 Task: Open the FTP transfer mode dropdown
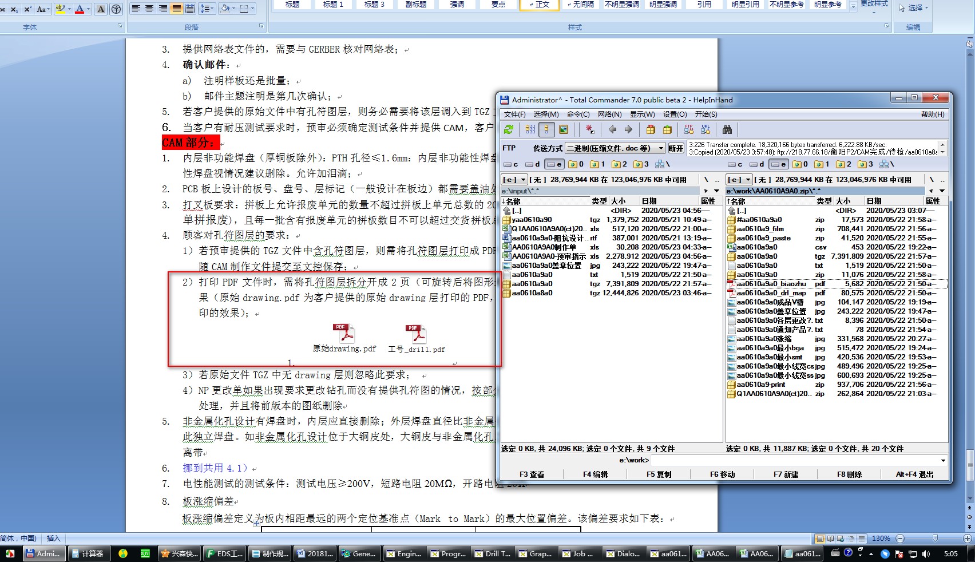click(x=615, y=148)
